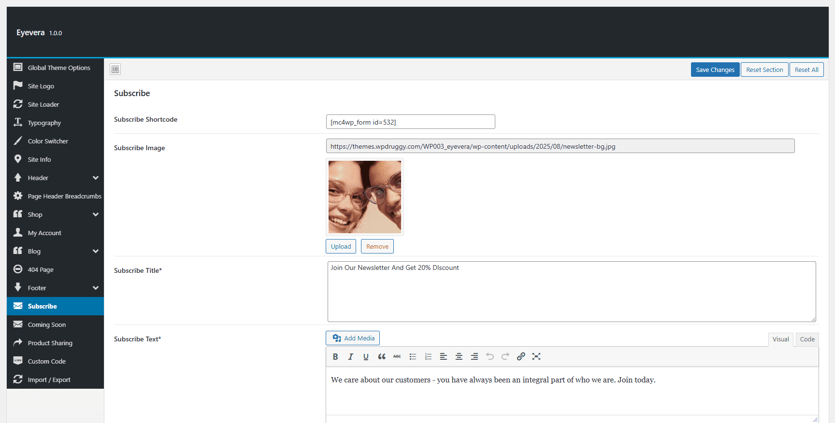Click the Global Theme Options icon
The width and height of the screenshot is (835, 423).
(18, 67)
